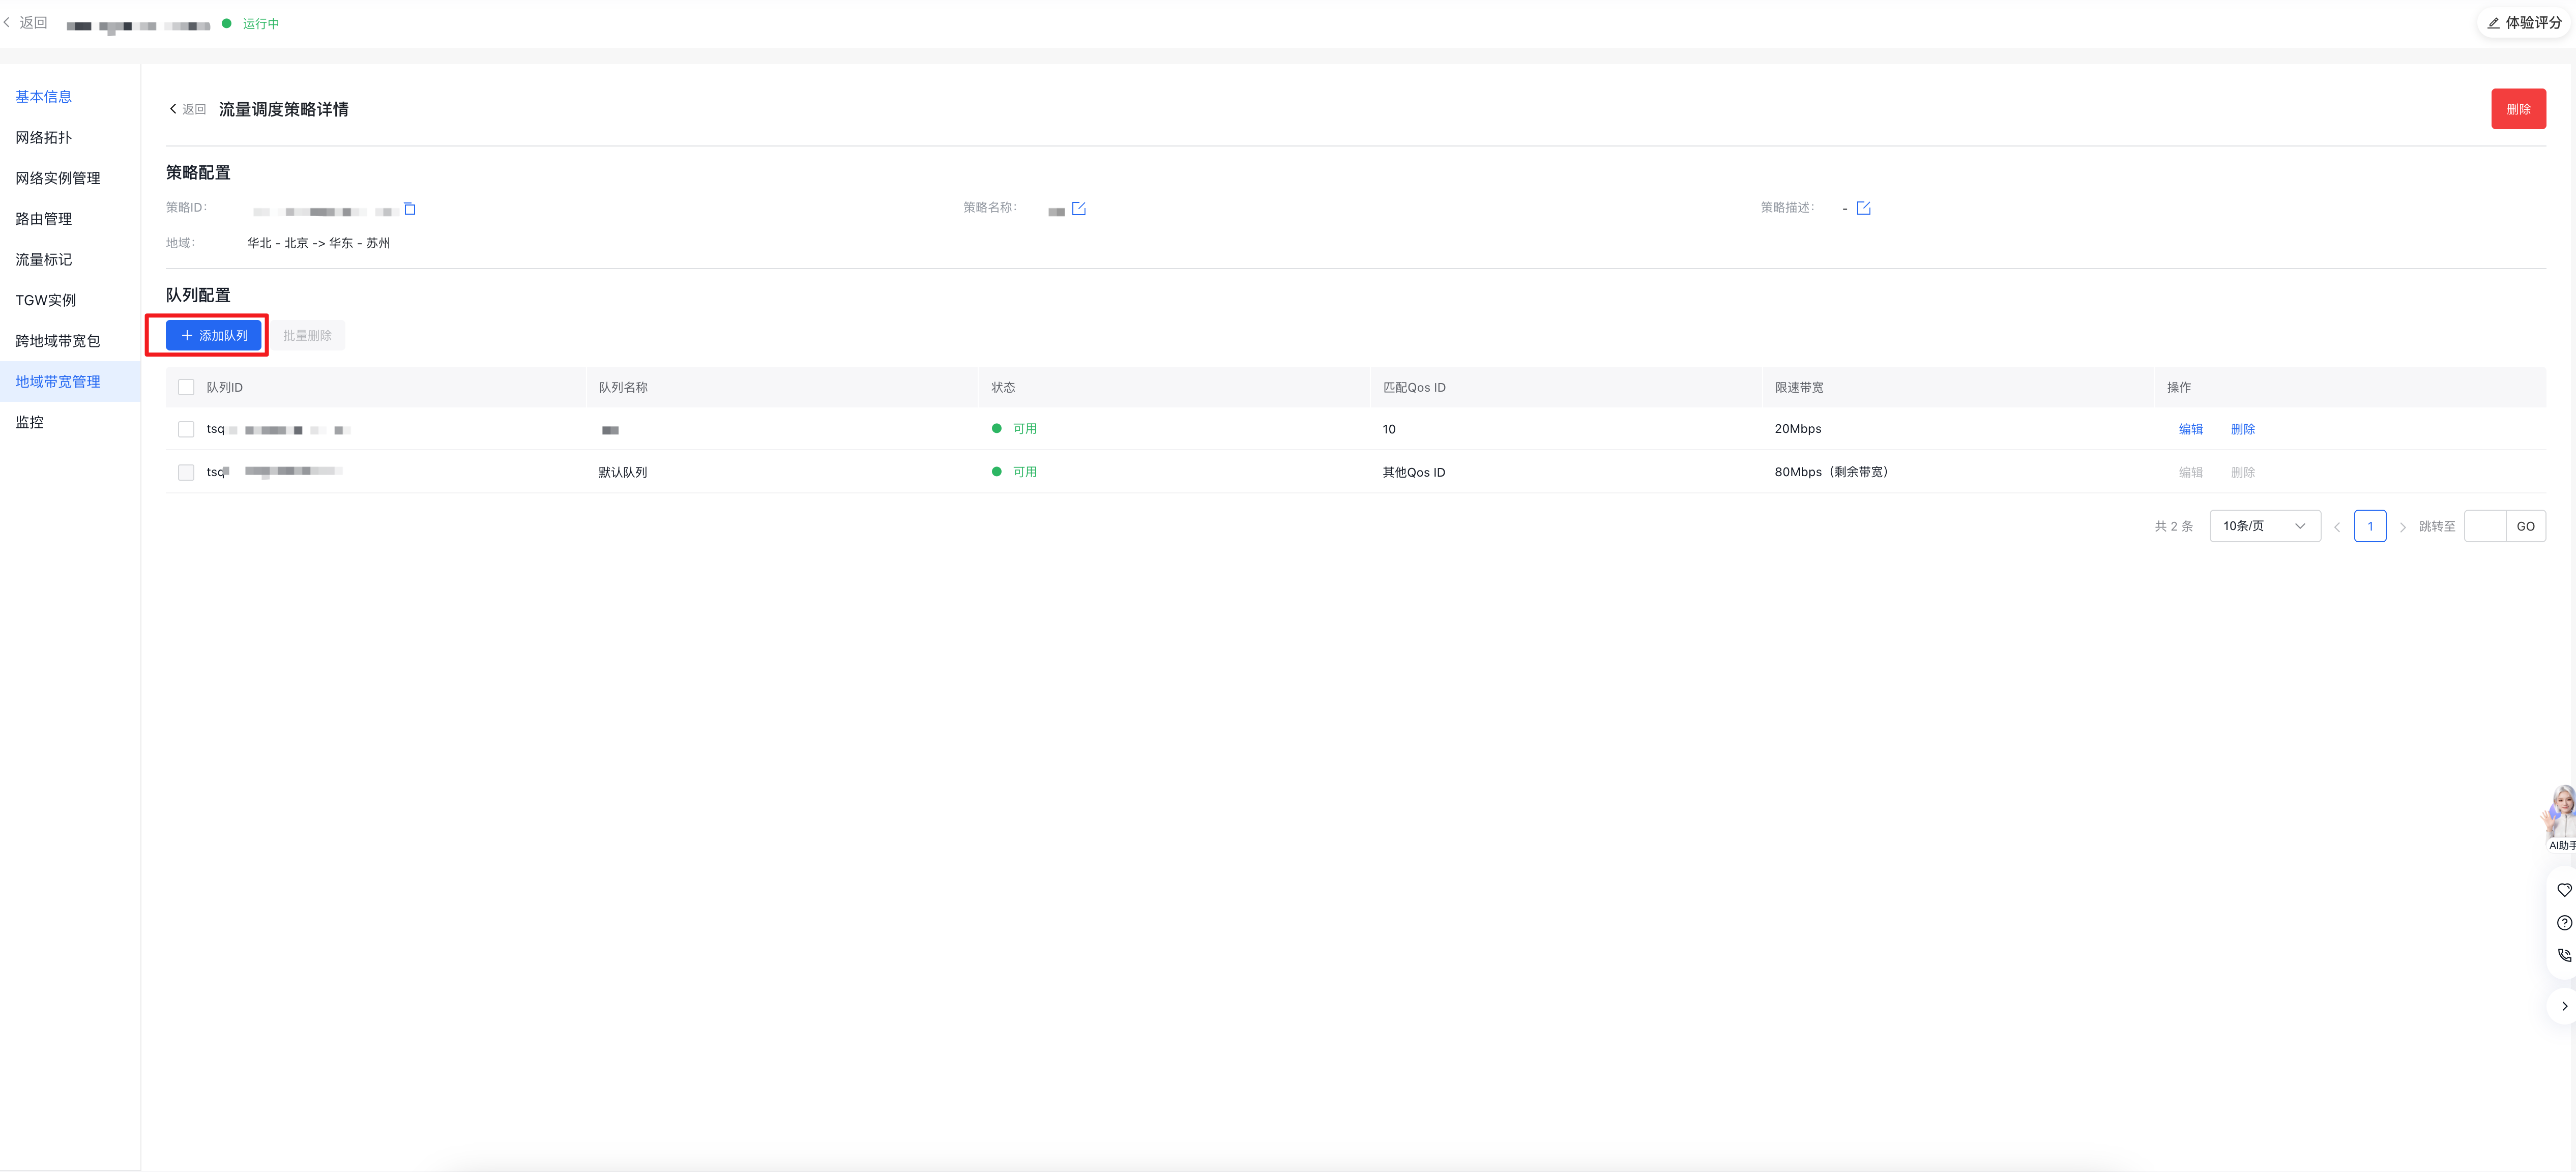The height and width of the screenshot is (1172, 2576).
Task: Click 编辑 for the 默认队列 row
Action: point(2191,472)
